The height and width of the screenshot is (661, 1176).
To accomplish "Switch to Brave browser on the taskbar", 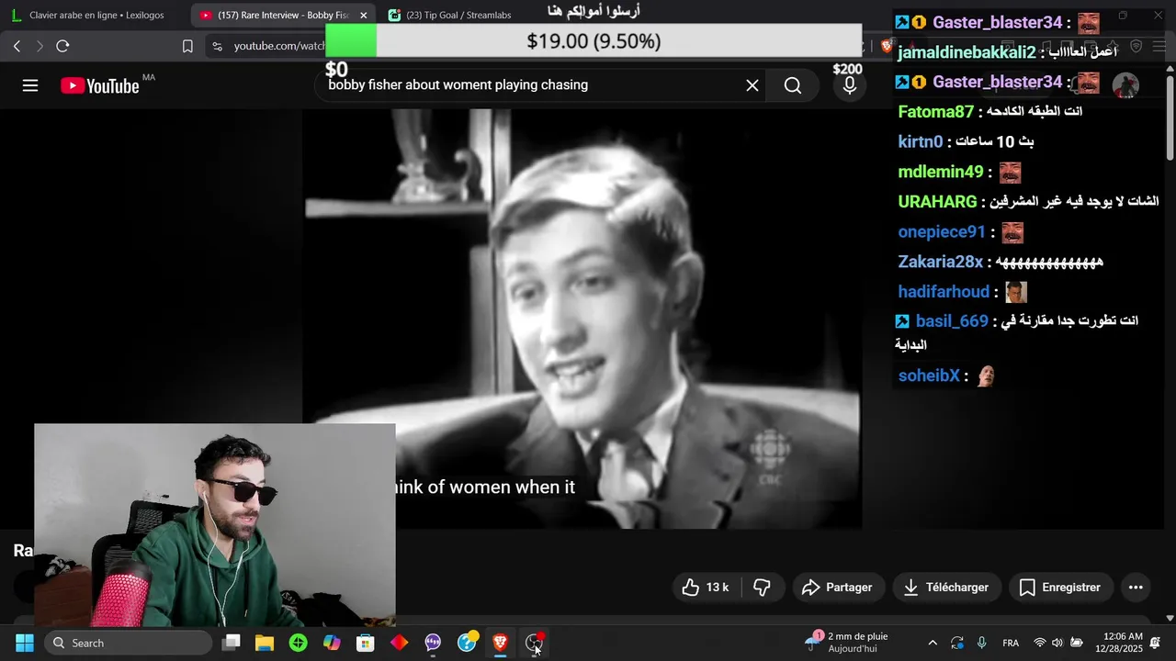I will (x=500, y=643).
